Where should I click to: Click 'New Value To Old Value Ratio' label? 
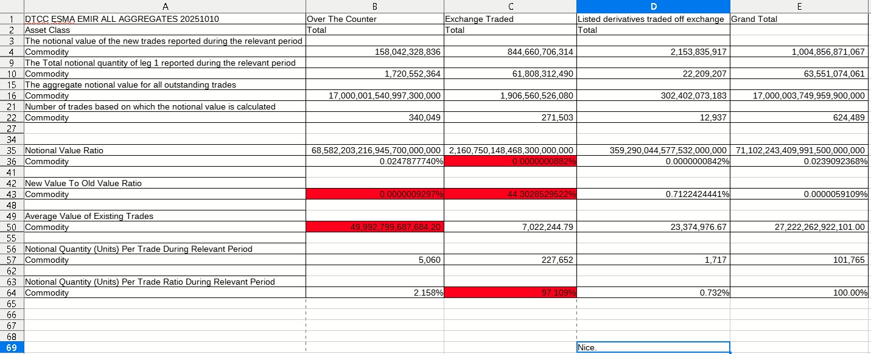[x=83, y=183]
